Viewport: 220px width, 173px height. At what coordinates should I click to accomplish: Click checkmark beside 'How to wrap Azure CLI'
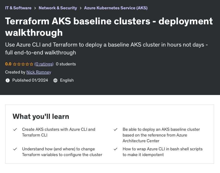click(115, 149)
